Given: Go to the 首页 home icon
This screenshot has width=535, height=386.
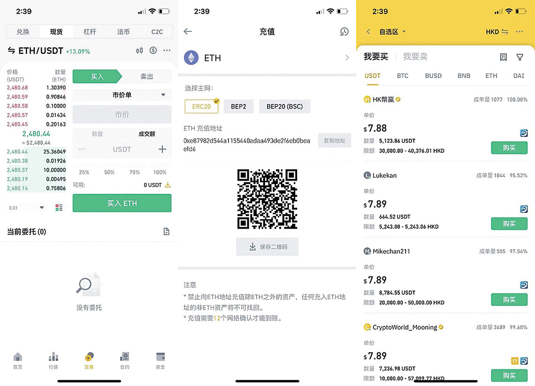Looking at the screenshot, I should pyautogui.click(x=18, y=361).
